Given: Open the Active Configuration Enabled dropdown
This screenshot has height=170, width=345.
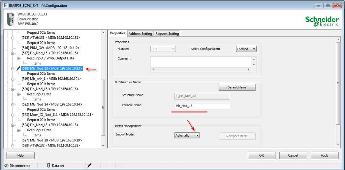Looking at the screenshot, I should coord(246,49).
